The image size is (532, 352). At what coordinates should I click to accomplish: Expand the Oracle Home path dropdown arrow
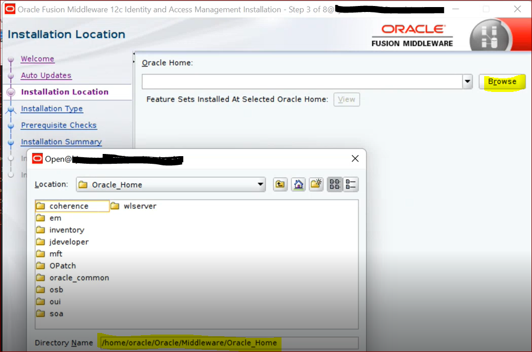(x=467, y=82)
